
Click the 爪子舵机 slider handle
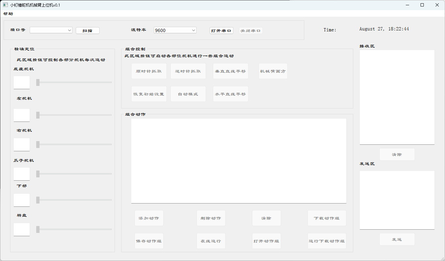coord(38,174)
